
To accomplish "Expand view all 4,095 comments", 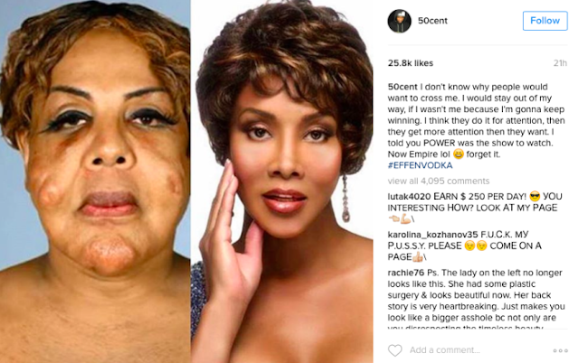I will tap(438, 181).
